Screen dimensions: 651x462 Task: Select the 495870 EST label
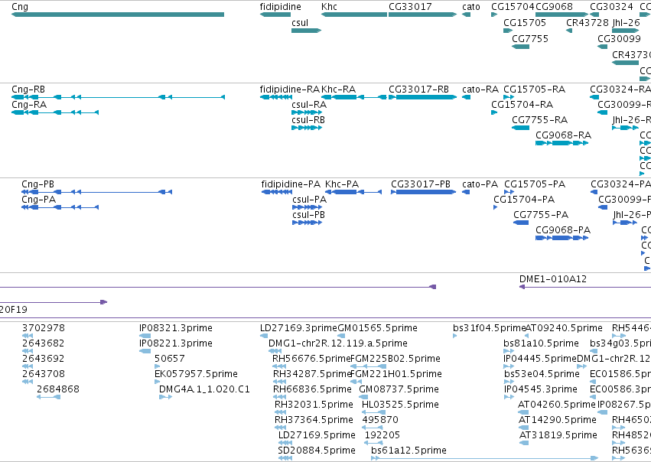(380, 420)
